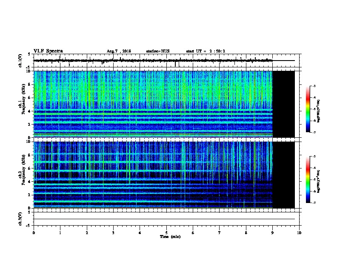Select the date label "Aug.7 , 2018"
The image size is (337, 261).
pyautogui.click(x=119, y=51)
